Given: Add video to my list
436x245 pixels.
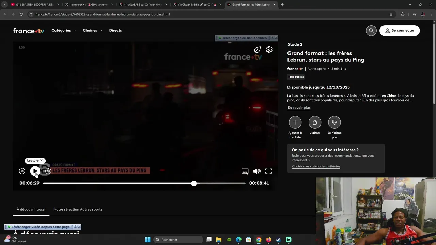Looking at the screenshot, I should 295,122.
